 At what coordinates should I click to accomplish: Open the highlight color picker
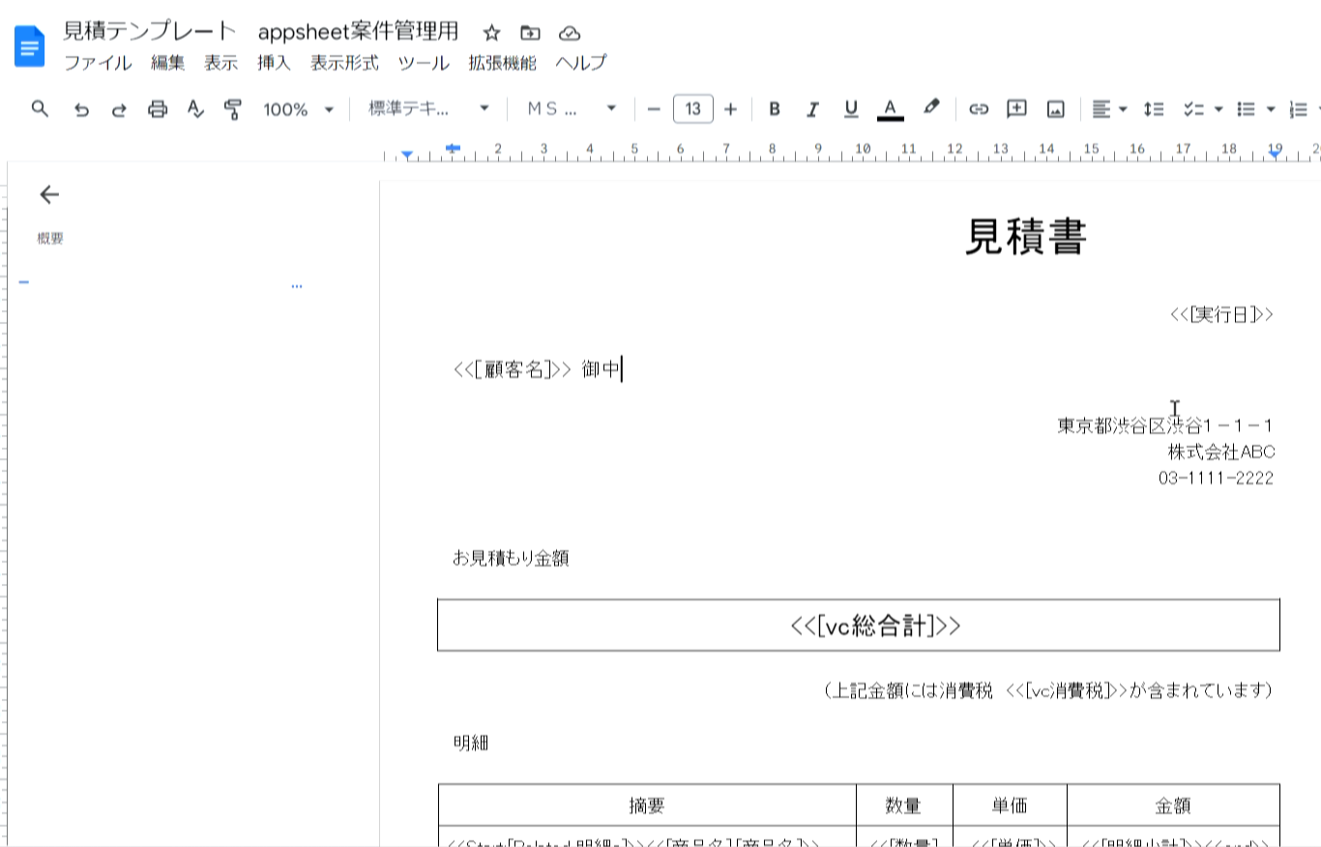tap(930, 108)
